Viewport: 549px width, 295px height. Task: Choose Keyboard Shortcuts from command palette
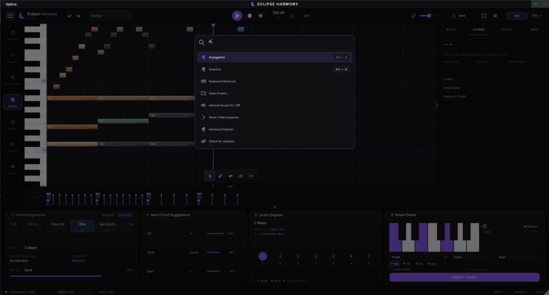(274, 81)
